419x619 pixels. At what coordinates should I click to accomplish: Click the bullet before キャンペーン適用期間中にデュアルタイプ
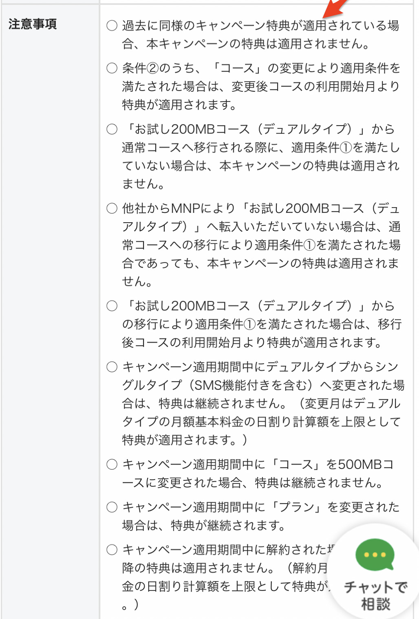click(x=112, y=367)
